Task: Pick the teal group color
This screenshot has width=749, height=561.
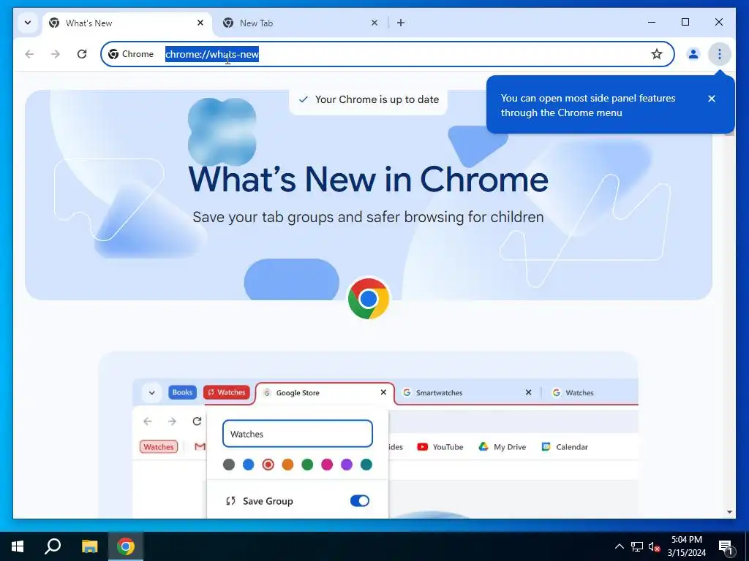Action: pyautogui.click(x=366, y=465)
